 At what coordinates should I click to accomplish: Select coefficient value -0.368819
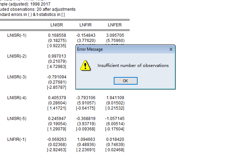coord(86,119)
